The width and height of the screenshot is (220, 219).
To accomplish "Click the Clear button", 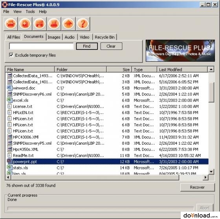I will point(111,46).
